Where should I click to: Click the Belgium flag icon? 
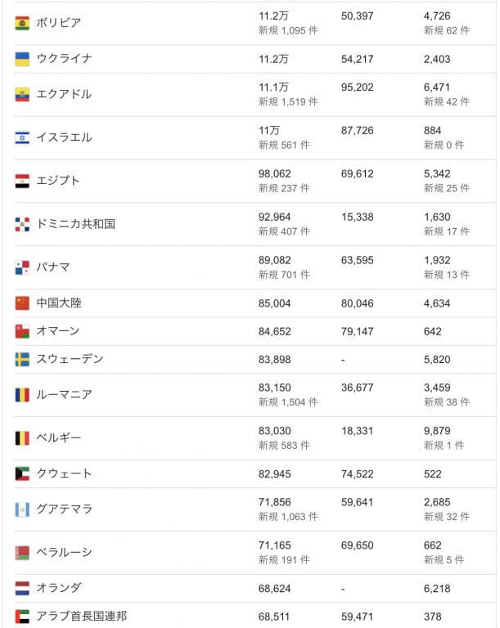click(22, 438)
